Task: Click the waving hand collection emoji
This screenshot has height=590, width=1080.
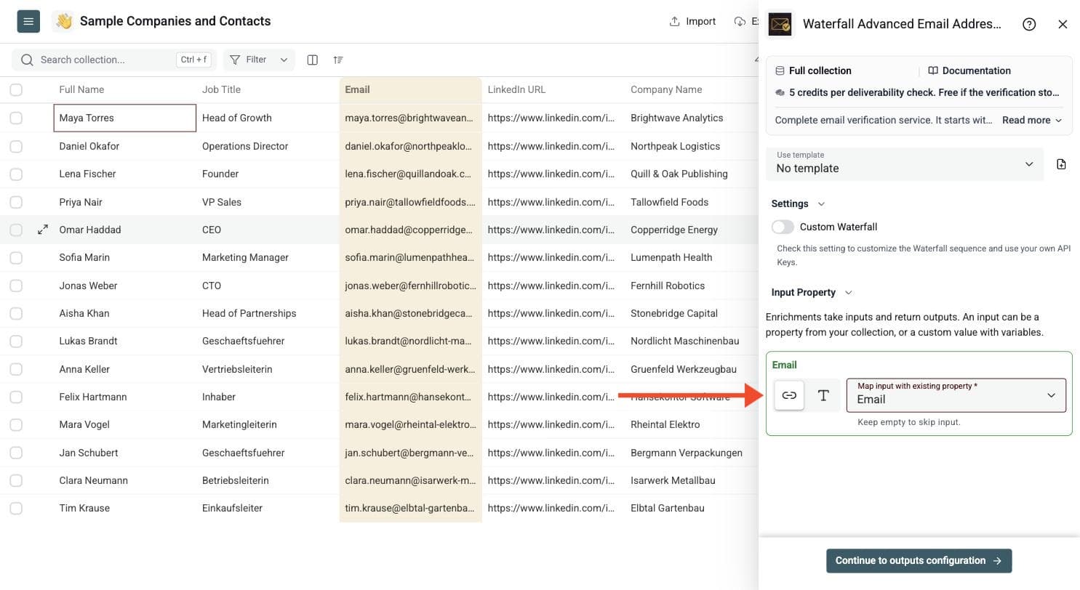Action: tap(64, 22)
